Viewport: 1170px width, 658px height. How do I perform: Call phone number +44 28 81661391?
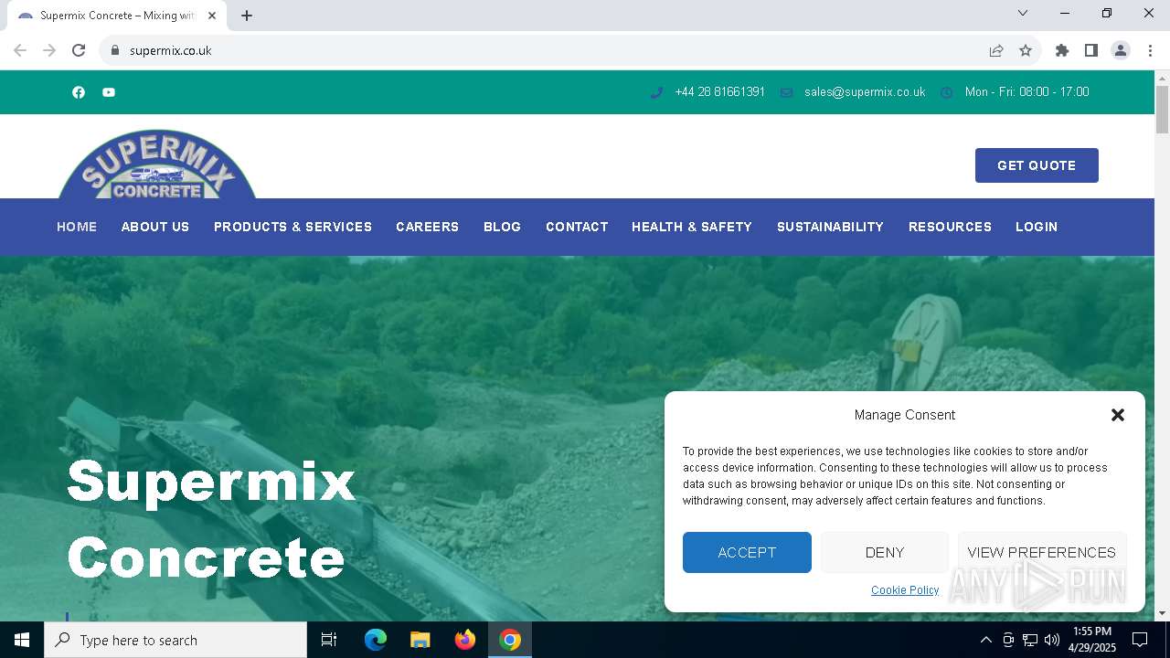pos(719,92)
